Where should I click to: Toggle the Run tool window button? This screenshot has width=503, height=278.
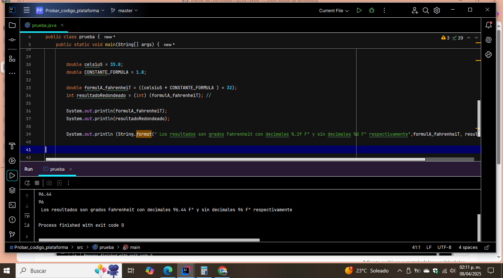pyautogui.click(x=12, y=176)
